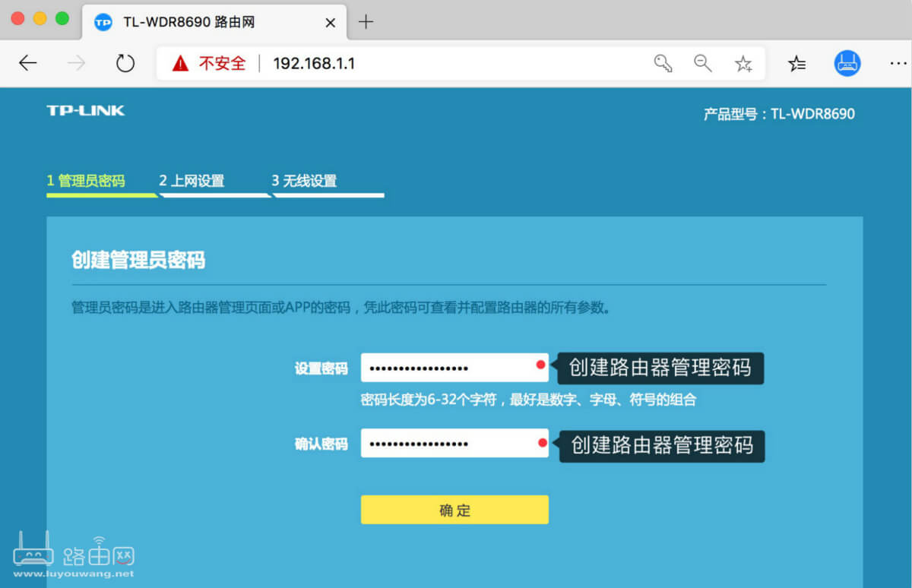Click the TP favicon on the browser tab

[103, 22]
